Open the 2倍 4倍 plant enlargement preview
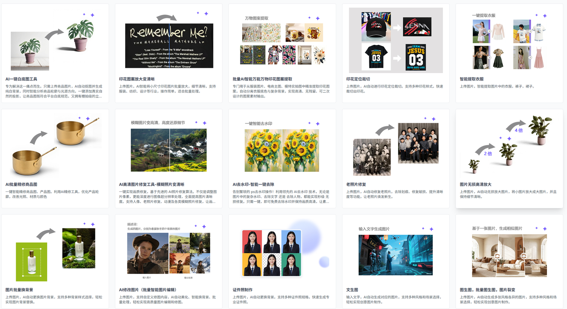Image resolution: width=567 pixels, height=309 pixels. click(509, 146)
